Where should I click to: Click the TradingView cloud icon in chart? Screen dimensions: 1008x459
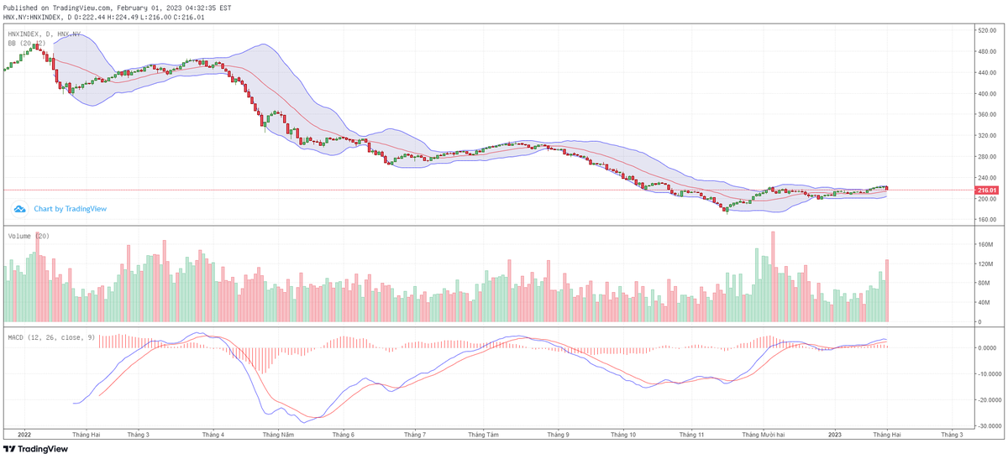pyautogui.click(x=19, y=209)
